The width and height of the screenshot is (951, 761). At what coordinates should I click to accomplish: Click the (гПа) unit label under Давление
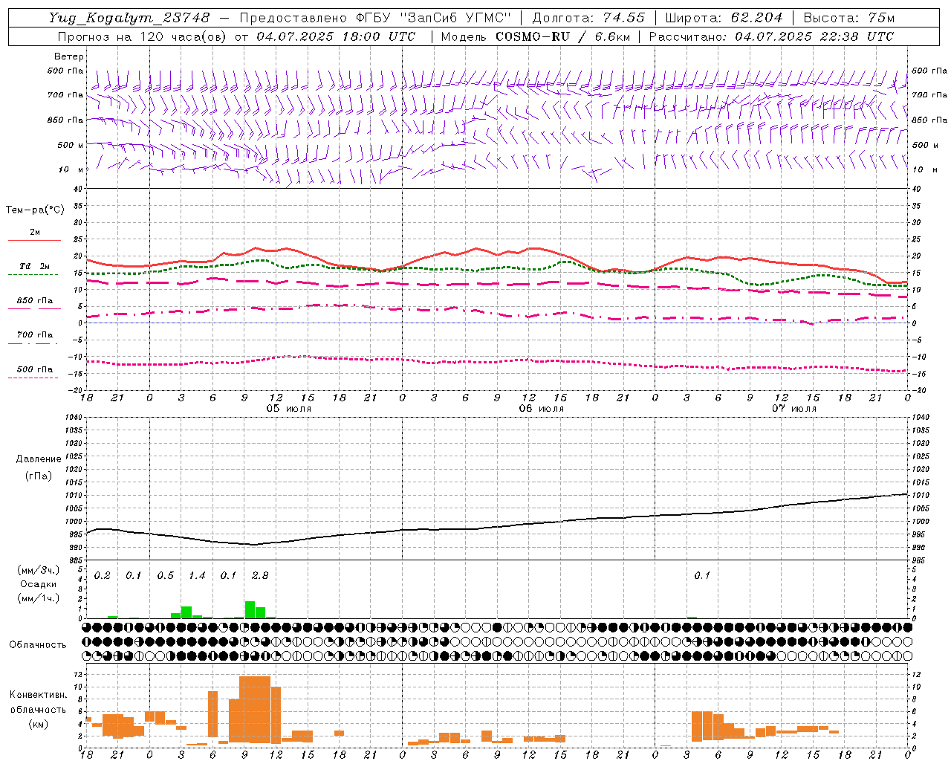[38, 476]
